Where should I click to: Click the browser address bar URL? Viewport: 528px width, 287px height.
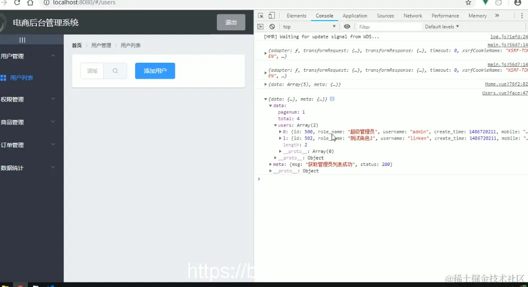(x=84, y=2)
